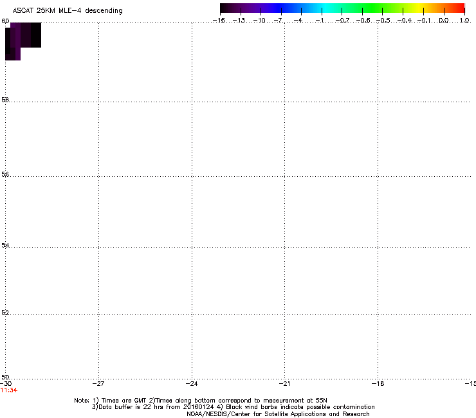Click the 'Times are GMT' note line

(x=201, y=401)
